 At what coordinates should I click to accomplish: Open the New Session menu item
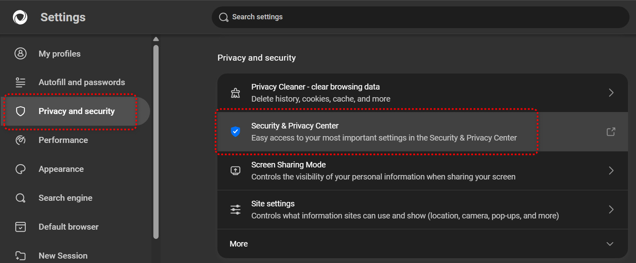click(63, 256)
